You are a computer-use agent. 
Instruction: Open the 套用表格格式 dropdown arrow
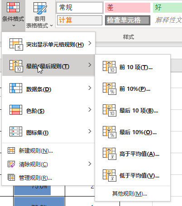click(52, 26)
